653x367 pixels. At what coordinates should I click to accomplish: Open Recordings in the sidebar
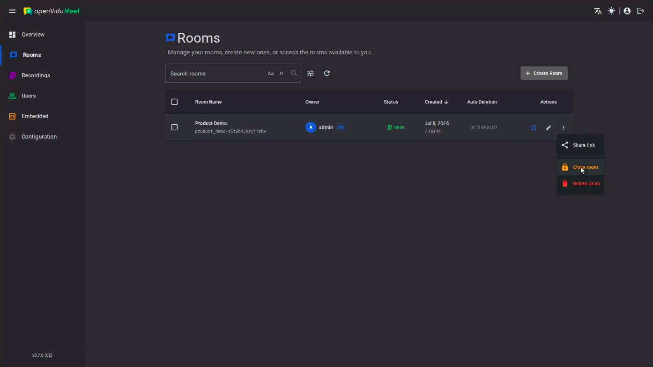43,75
